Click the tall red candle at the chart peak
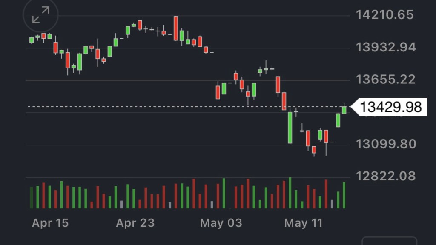The height and width of the screenshot is (245, 436). (x=176, y=29)
